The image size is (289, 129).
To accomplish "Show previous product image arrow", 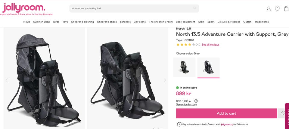I will 7,80.
